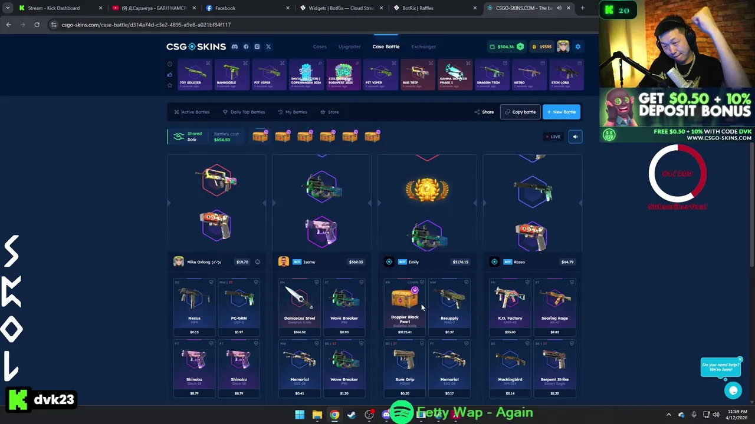Select the Sure Grip P2000 item card
Screen dimensions: 755x424
(405, 369)
